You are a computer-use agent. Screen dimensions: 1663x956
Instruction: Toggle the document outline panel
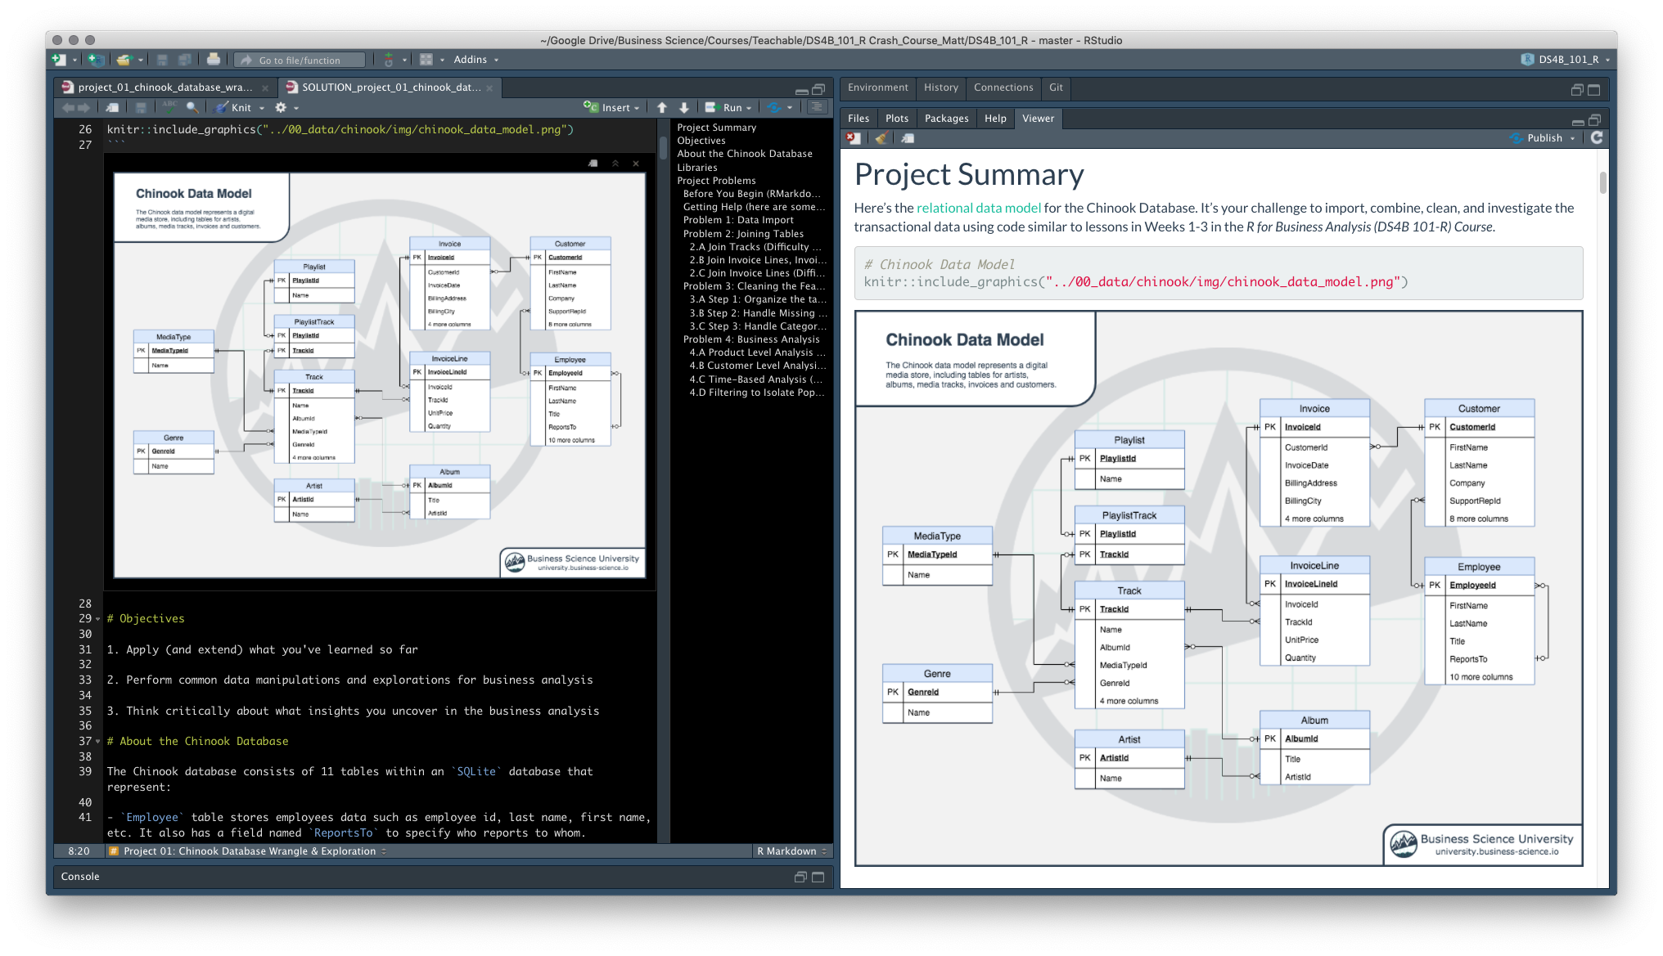[x=816, y=107]
